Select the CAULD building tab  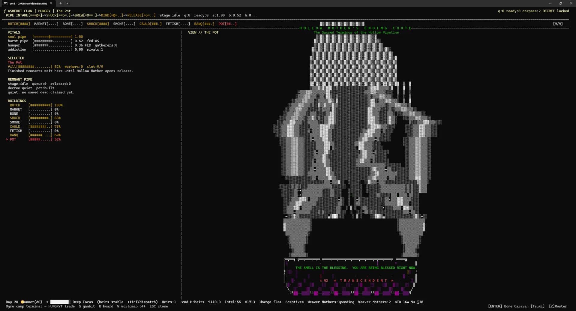150,24
